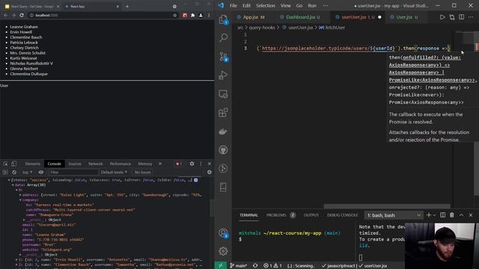This screenshot has height=269, width=479.
Task: Show more DevTools tabs with the chevron
Action: [x=159, y=164]
